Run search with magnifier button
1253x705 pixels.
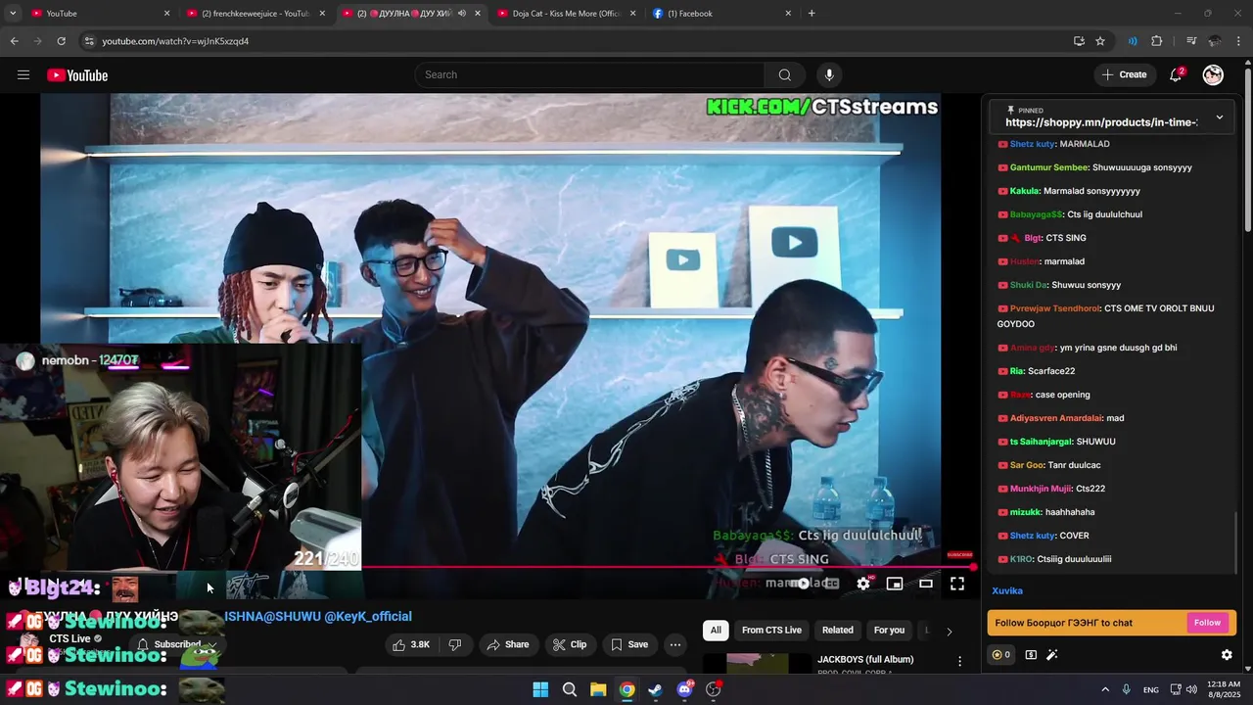click(x=784, y=75)
